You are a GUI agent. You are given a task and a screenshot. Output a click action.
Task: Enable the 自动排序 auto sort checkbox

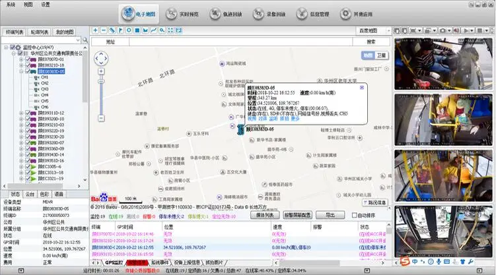pyautogui.click(x=354, y=215)
